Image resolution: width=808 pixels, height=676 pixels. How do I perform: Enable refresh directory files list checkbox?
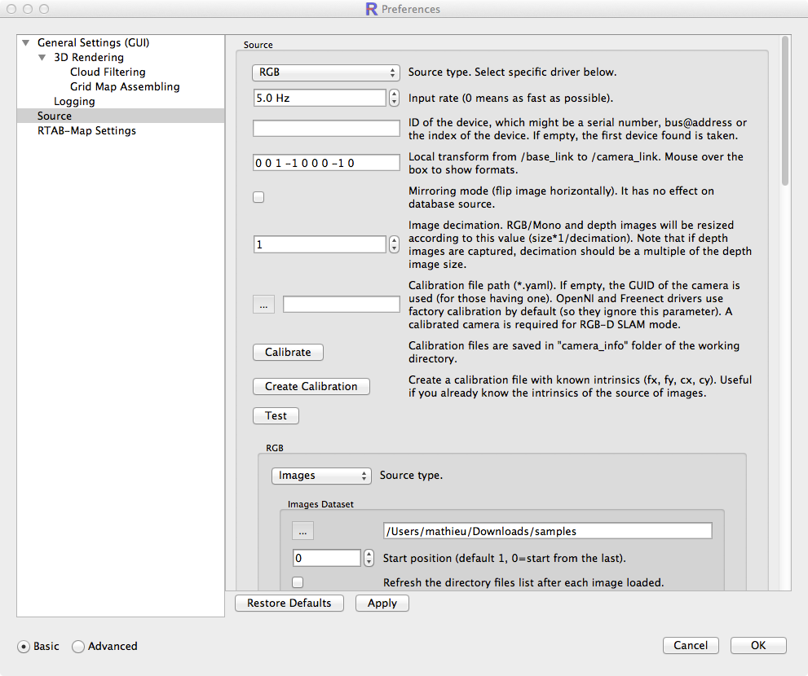[x=298, y=582]
